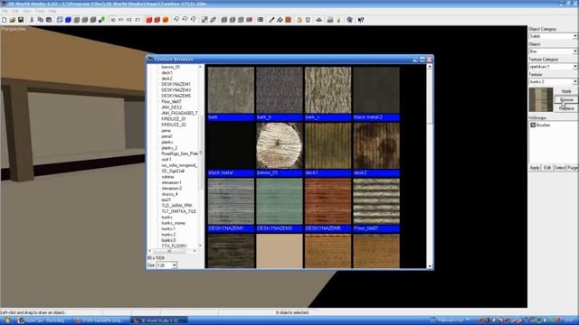Click the VisGroups Edit button
579x325 pixels.
[x=546, y=168]
